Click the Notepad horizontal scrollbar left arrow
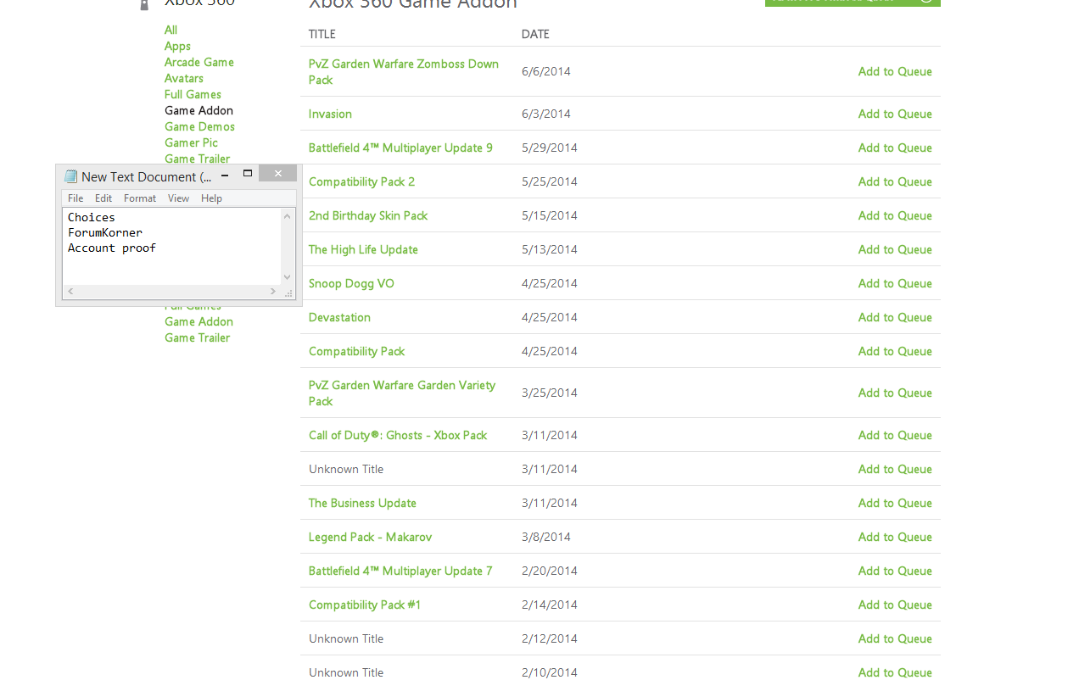This screenshot has height=680, width=1068. tap(70, 291)
